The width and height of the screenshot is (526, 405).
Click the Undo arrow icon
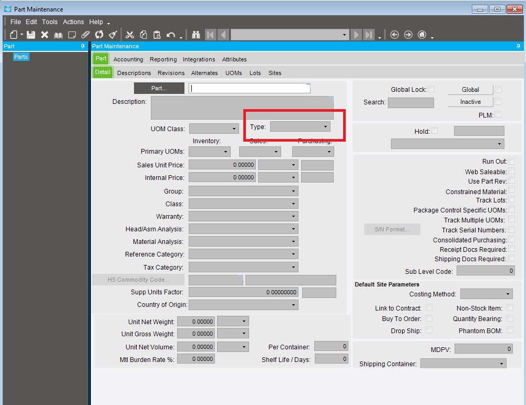(171, 35)
